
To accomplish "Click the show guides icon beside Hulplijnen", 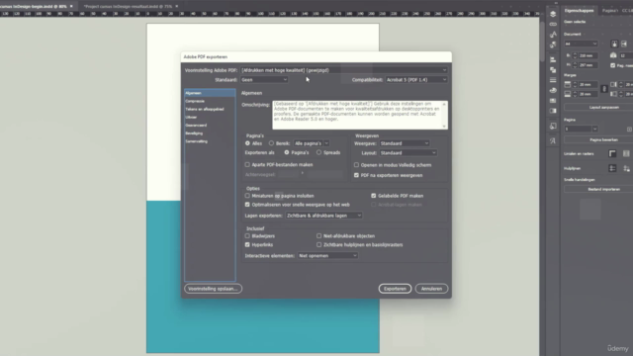I will (612, 168).
